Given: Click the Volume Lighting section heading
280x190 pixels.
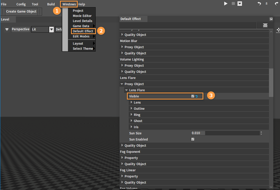Looking at the screenshot, I should coord(132,59).
